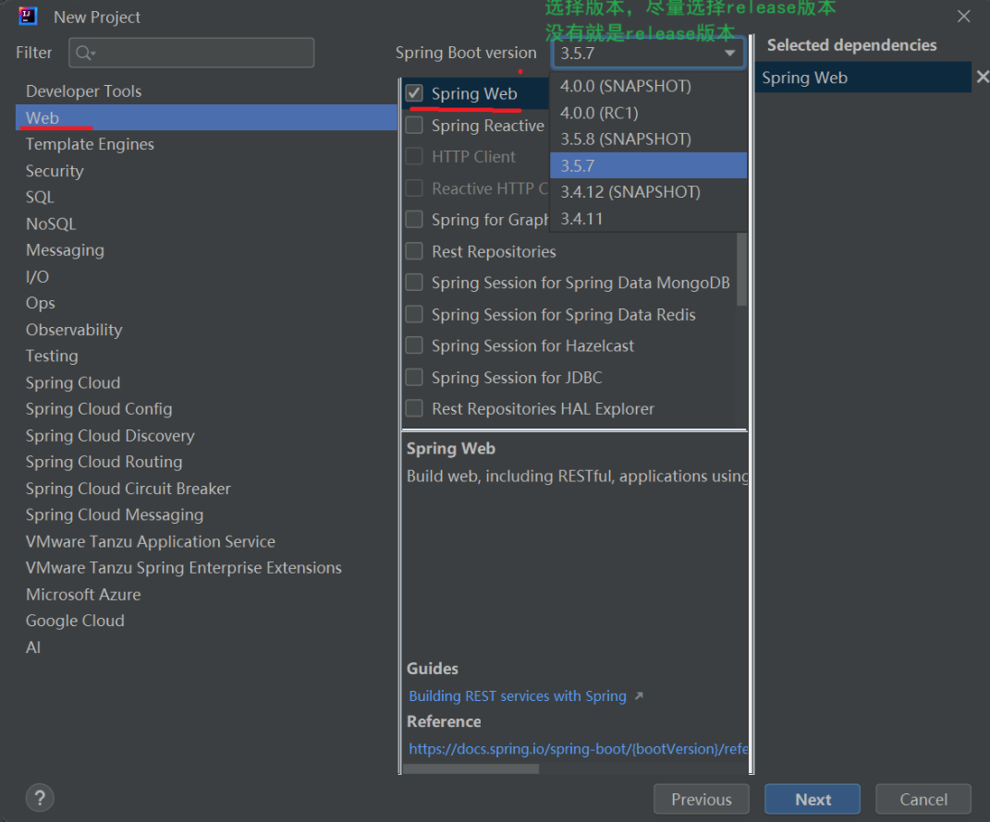The width and height of the screenshot is (990, 822).
Task: Click the horizontal scrollbar in description pane
Action: point(471,769)
